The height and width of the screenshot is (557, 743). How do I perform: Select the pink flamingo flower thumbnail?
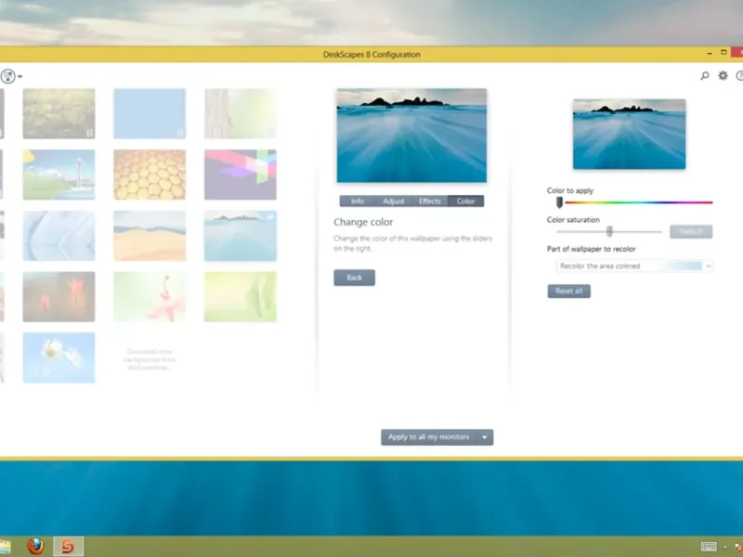click(x=150, y=297)
